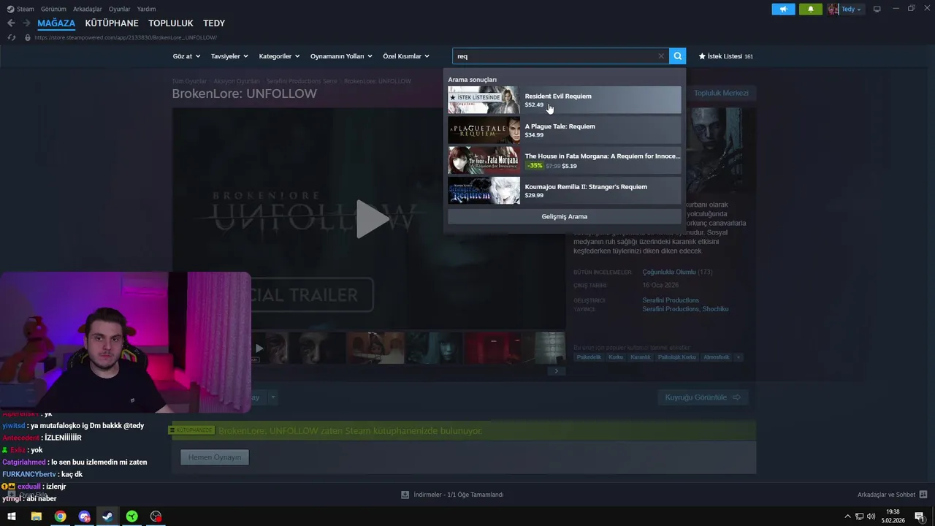Open the Steam menu
This screenshot has height=526, width=935.
20,9
